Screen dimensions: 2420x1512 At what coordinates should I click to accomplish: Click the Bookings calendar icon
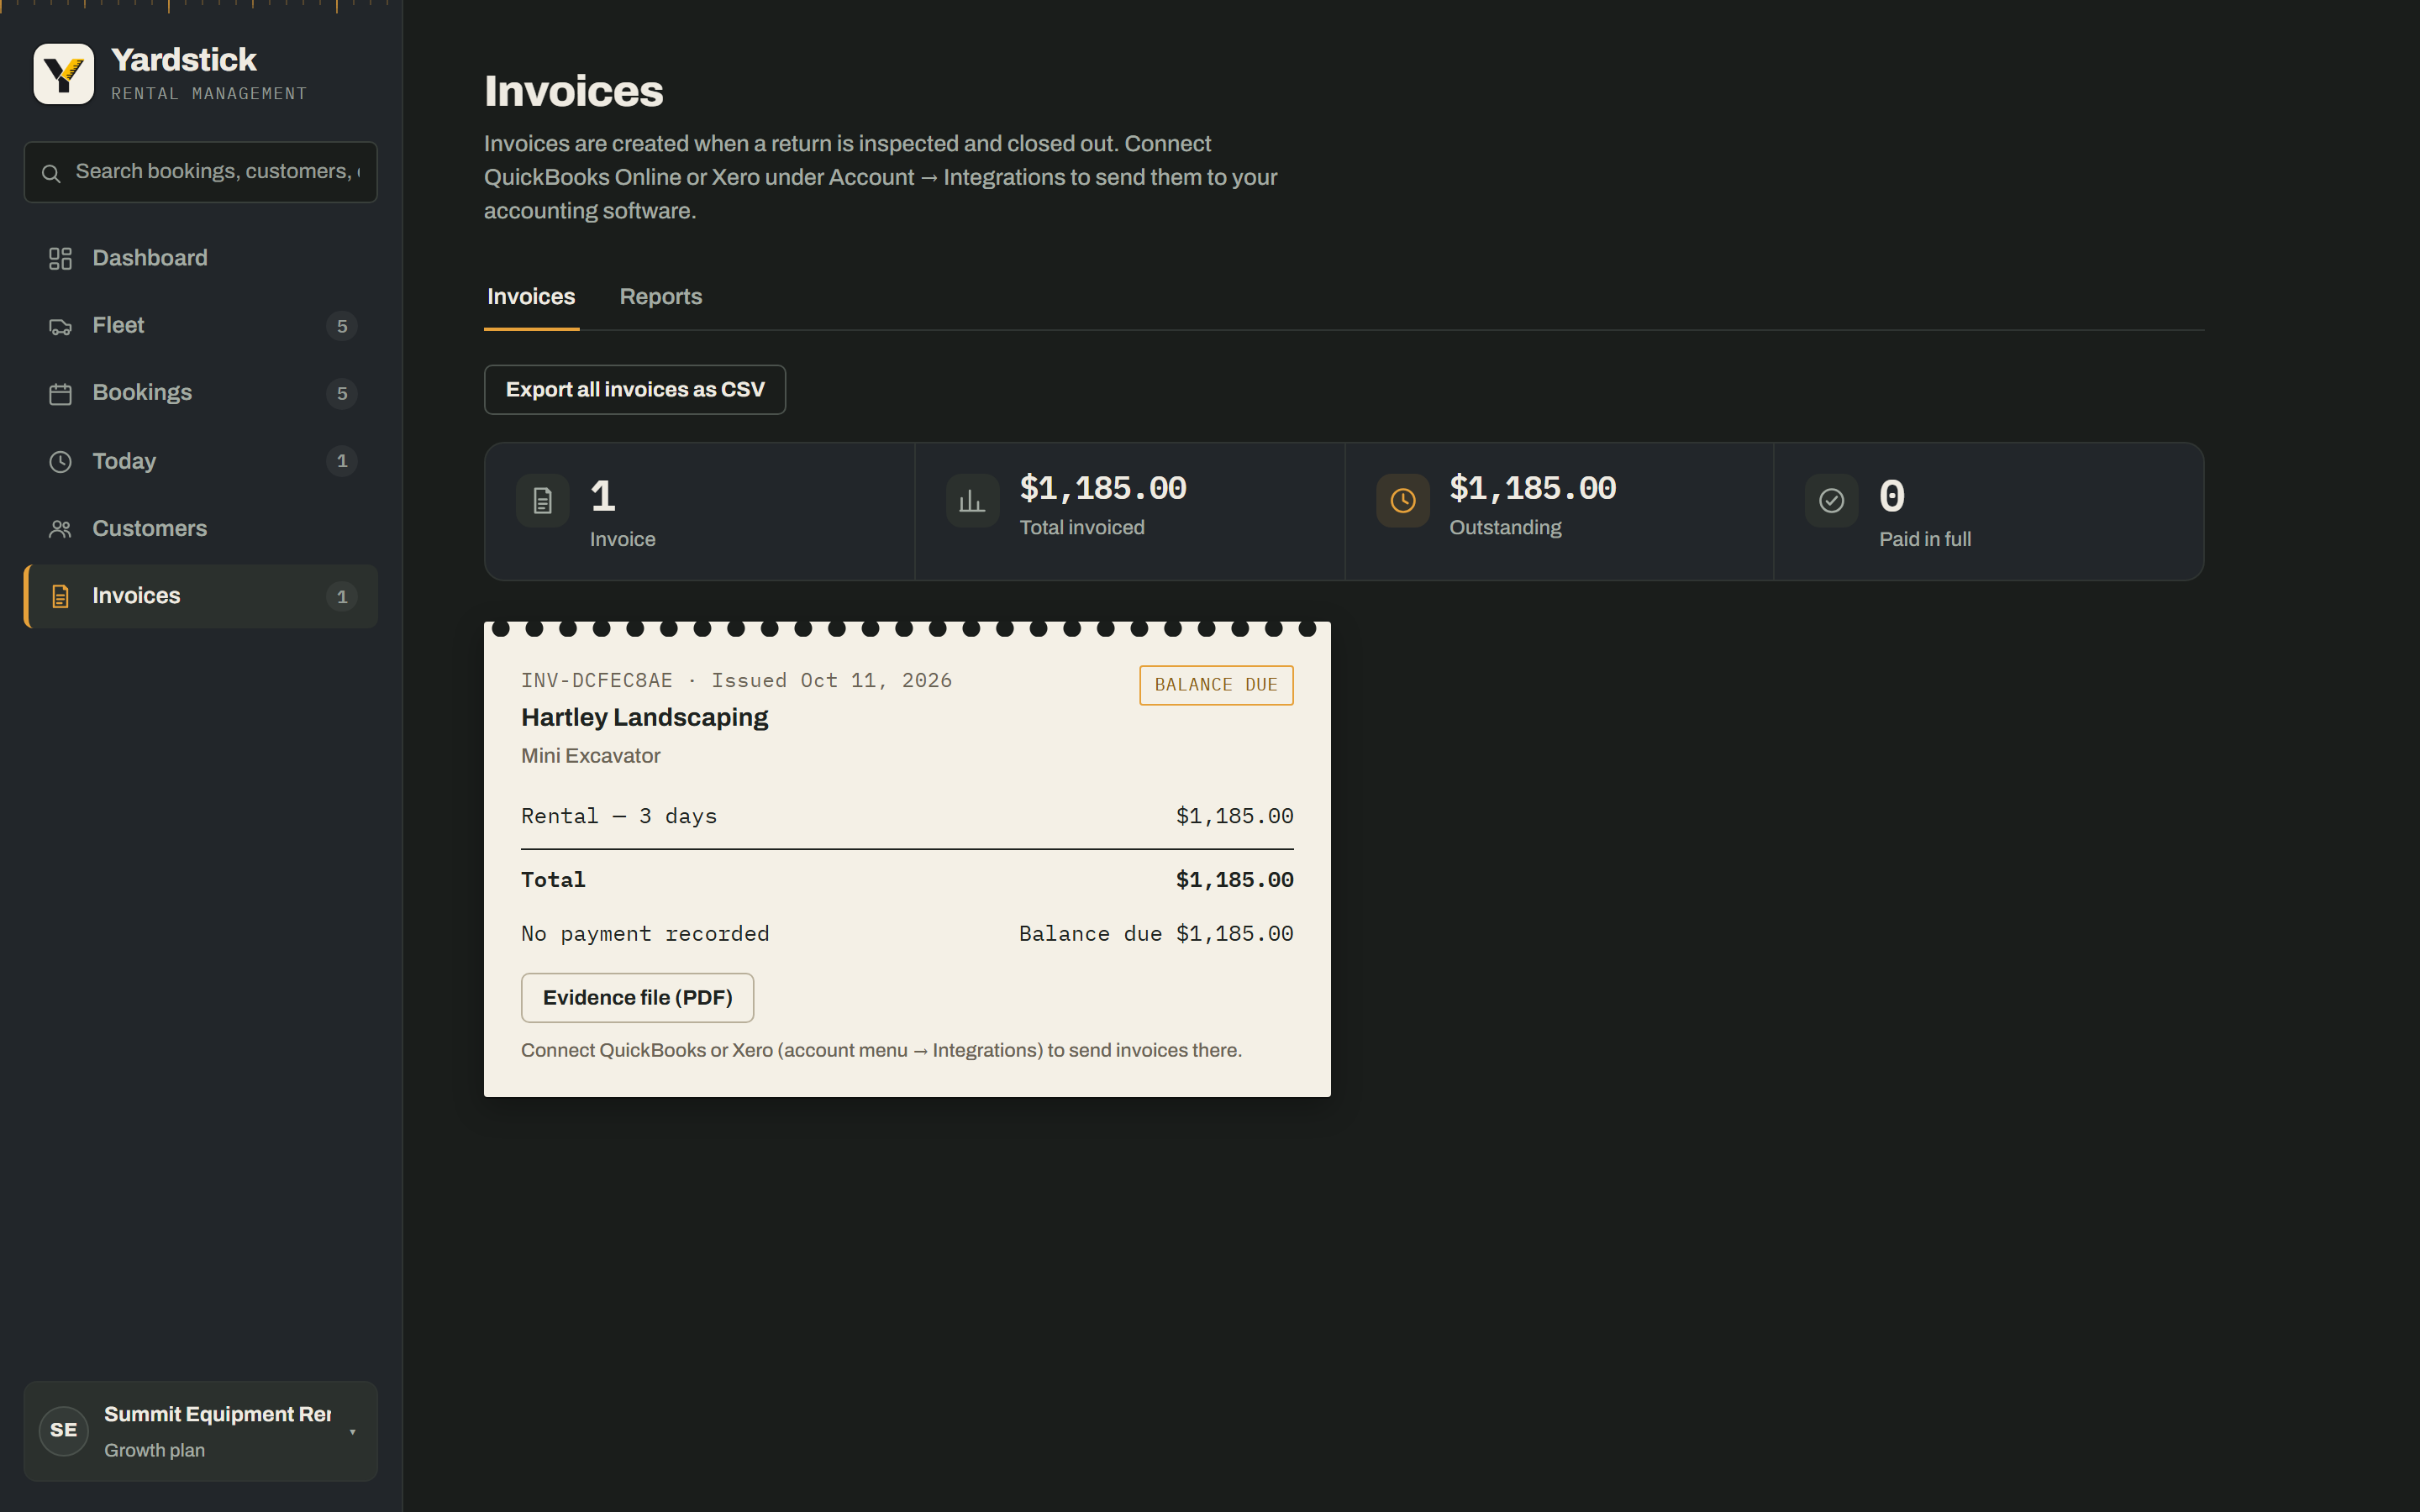pos(60,393)
